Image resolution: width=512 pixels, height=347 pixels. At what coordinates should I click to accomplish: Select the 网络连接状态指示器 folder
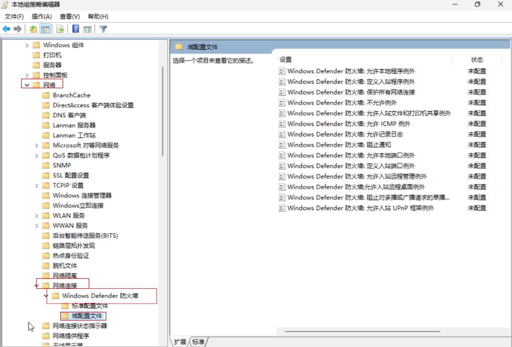80,326
